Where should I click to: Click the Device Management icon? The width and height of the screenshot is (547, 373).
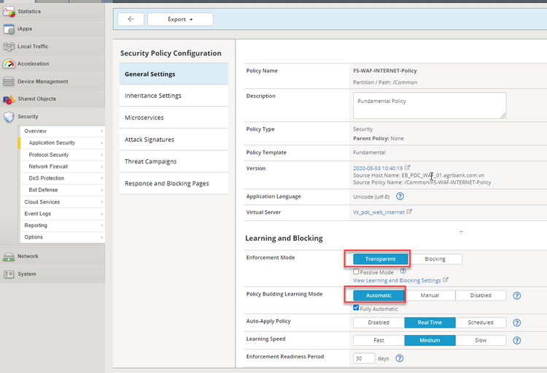(x=9, y=82)
